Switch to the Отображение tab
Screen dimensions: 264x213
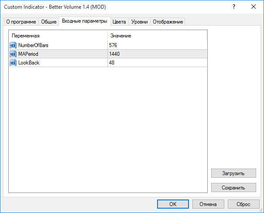click(x=168, y=22)
